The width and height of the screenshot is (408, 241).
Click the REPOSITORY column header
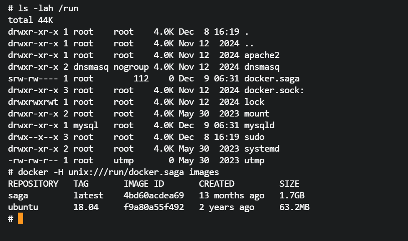click(33, 184)
